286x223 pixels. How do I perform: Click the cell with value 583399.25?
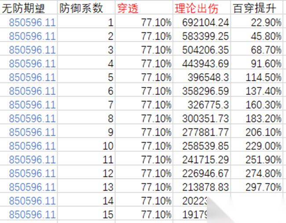tap(202, 36)
